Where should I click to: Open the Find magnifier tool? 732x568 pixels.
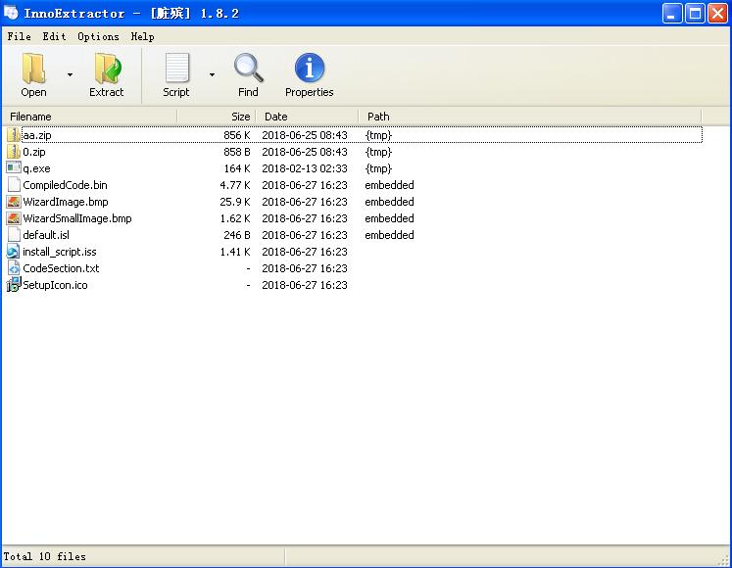point(248,69)
